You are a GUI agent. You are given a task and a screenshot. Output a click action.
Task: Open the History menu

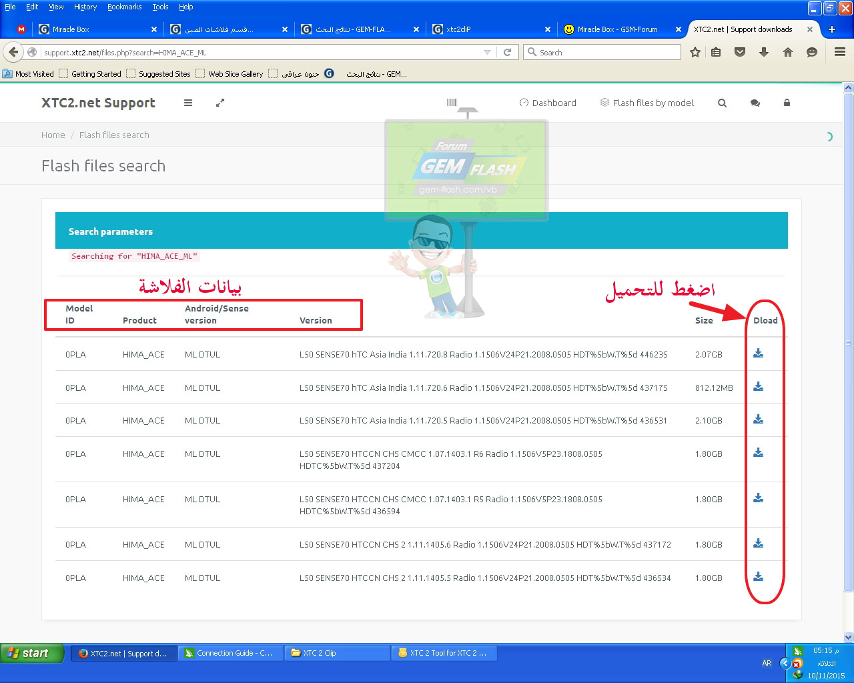(85, 7)
